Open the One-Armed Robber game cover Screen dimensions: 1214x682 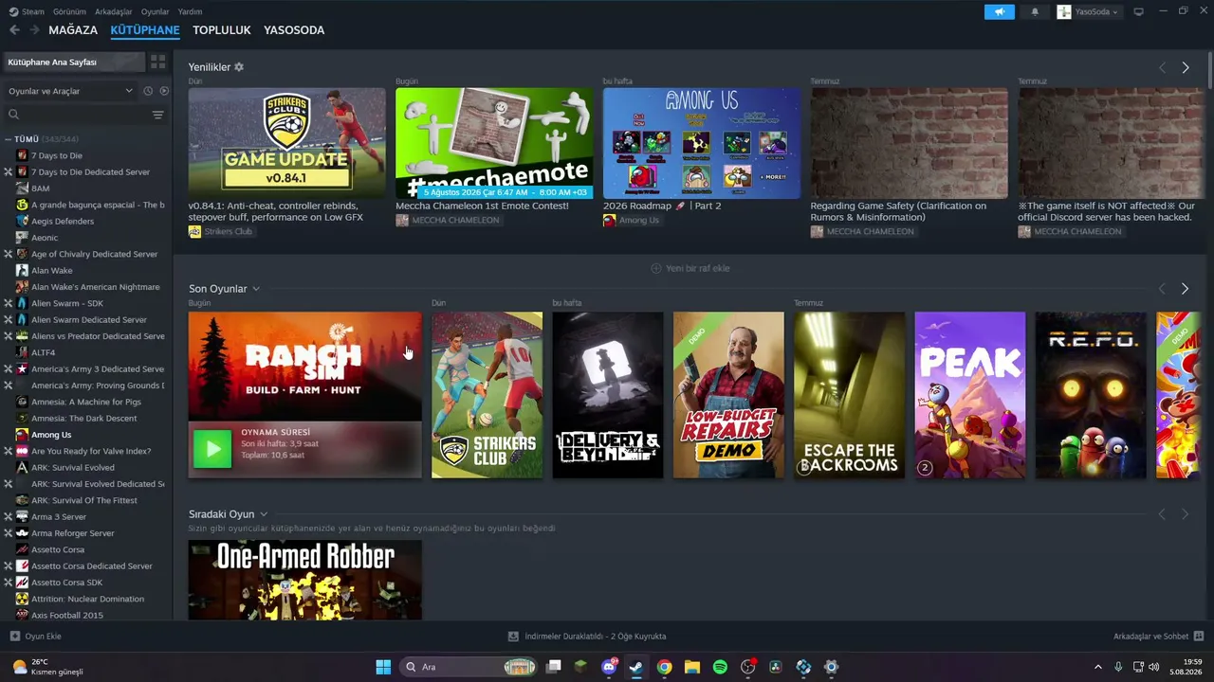click(x=304, y=580)
